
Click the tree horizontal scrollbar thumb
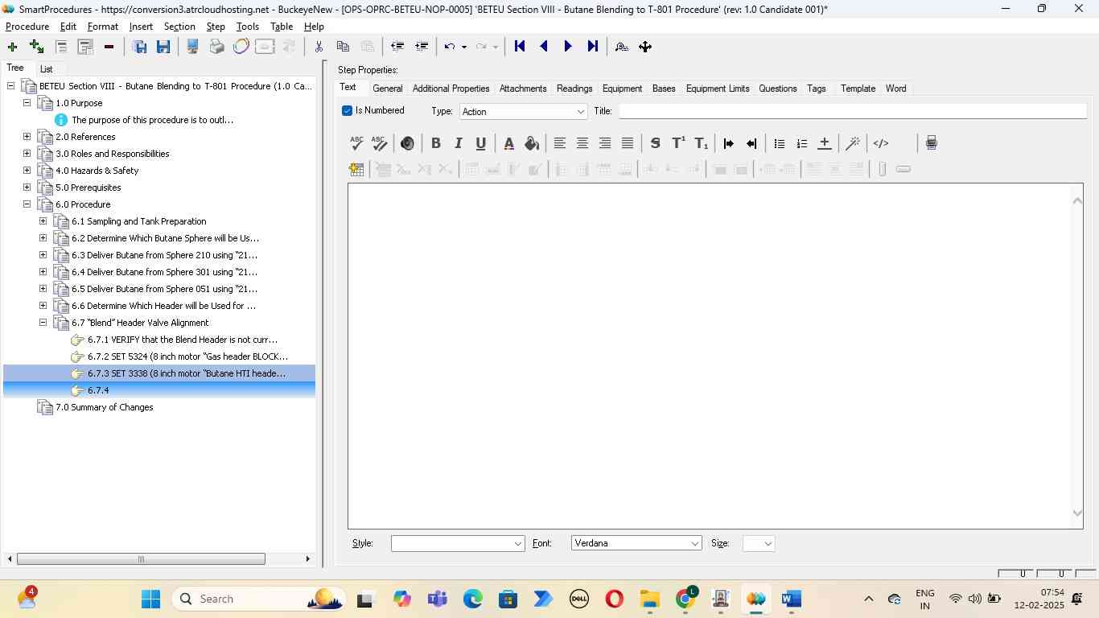141,559
